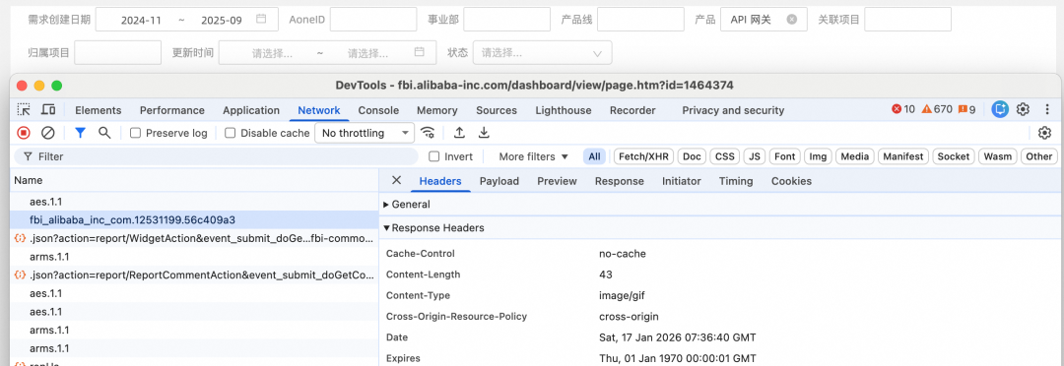Open the Preview tab
1064x366 pixels.
click(557, 181)
